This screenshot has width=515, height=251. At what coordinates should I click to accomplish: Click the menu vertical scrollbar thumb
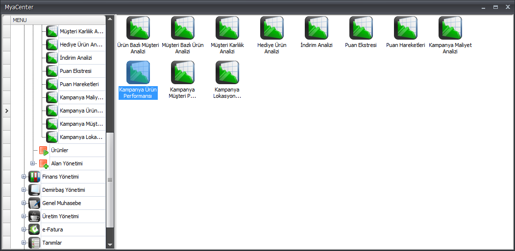pos(110,180)
